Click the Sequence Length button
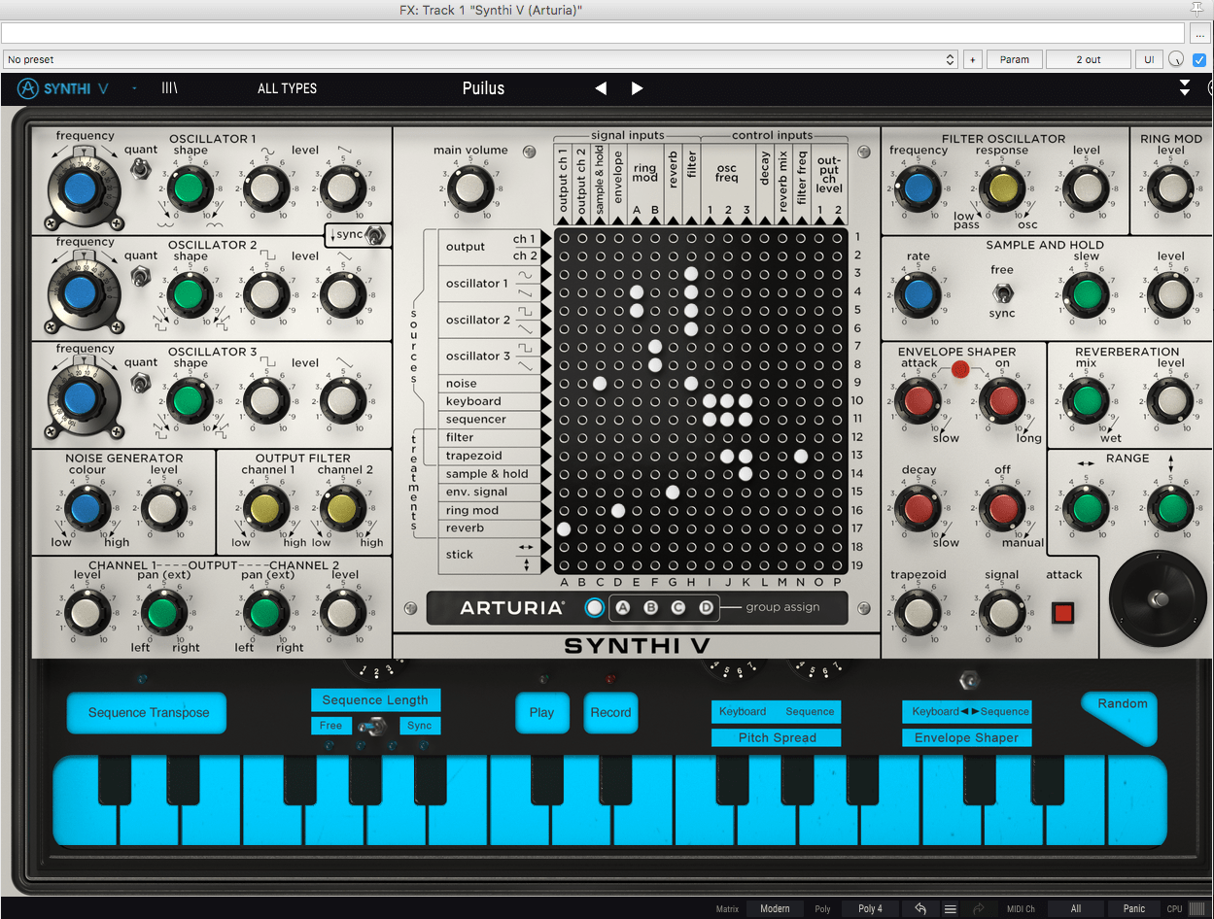 375,699
